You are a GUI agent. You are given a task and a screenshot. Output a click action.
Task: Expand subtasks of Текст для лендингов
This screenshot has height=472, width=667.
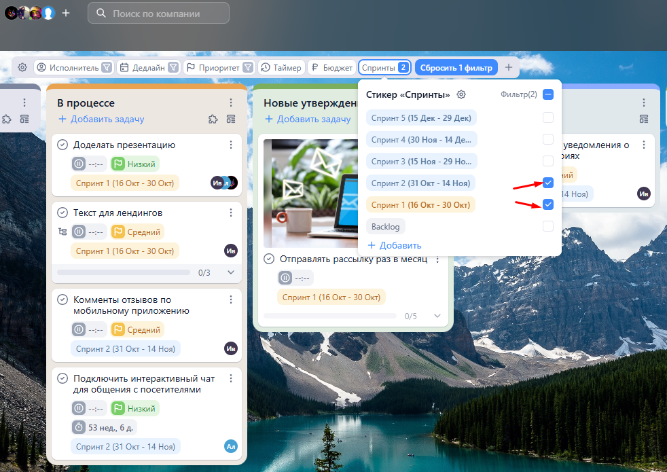point(230,272)
